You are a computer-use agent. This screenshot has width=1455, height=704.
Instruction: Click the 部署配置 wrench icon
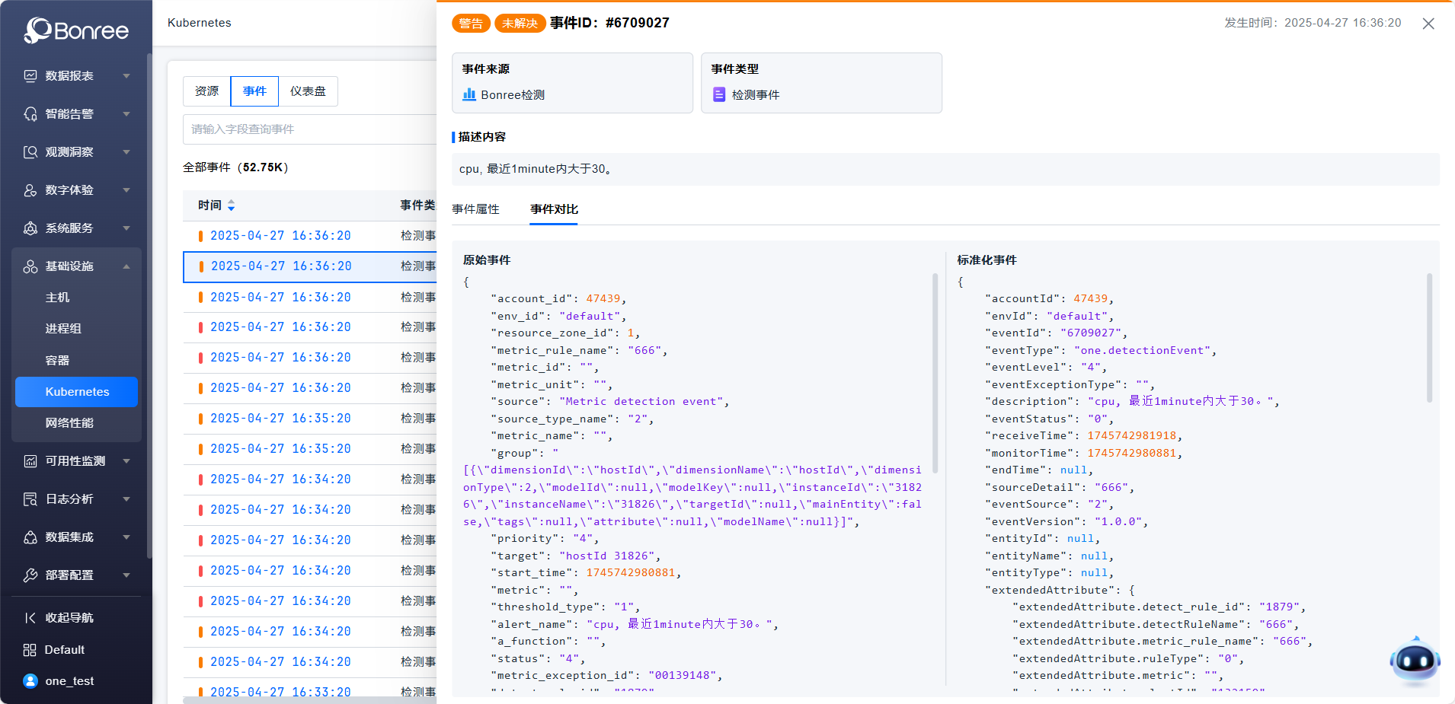point(30,575)
